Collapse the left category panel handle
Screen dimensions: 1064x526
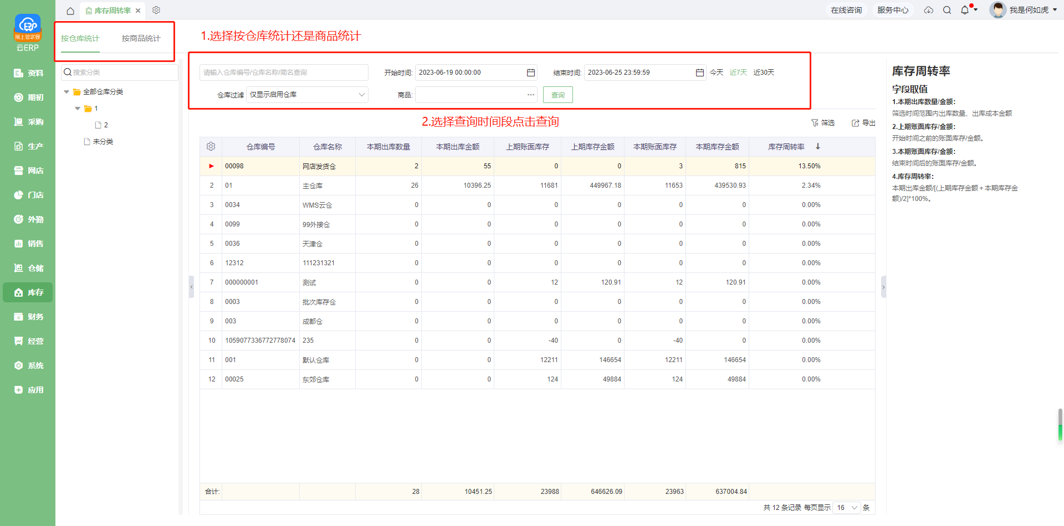click(x=191, y=287)
